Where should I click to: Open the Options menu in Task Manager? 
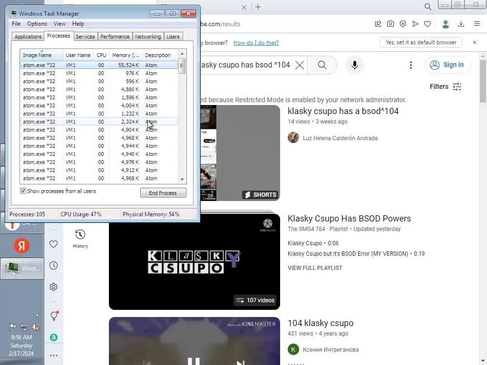point(37,24)
